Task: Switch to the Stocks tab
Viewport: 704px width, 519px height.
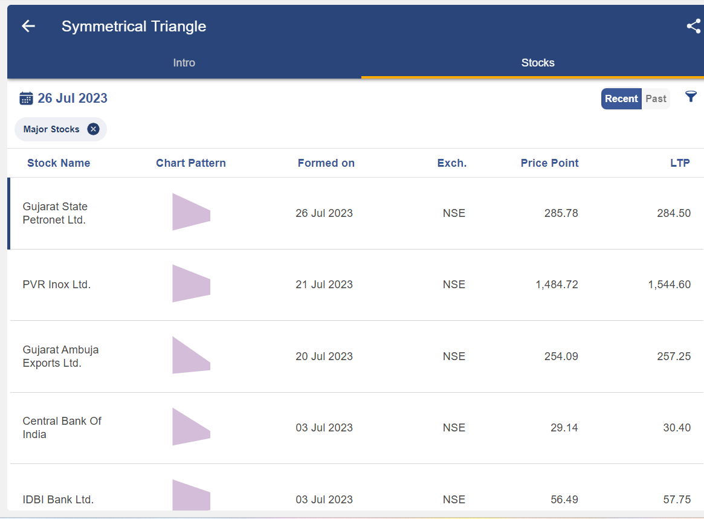Action: tap(537, 63)
